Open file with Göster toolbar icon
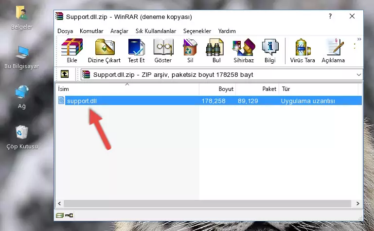Viewport: 374px width, 231px height. 163,47
